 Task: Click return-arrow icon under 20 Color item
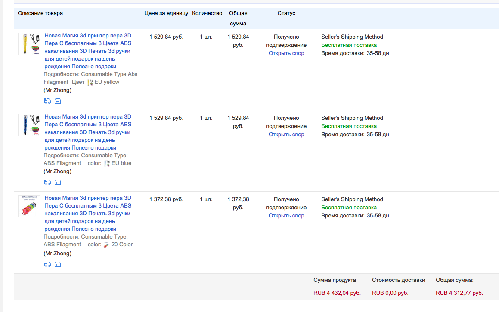tap(58, 264)
